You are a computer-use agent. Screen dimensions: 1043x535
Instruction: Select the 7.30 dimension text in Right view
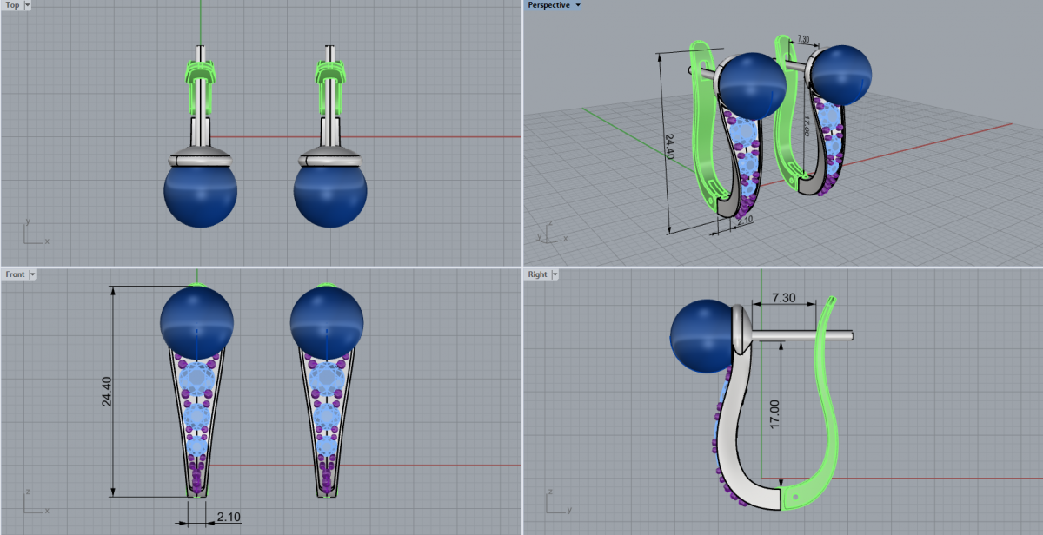tap(784, 298)
